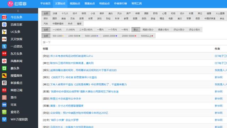
Task: Choose the 一年内 time filter
Action: tap(124, 30)
